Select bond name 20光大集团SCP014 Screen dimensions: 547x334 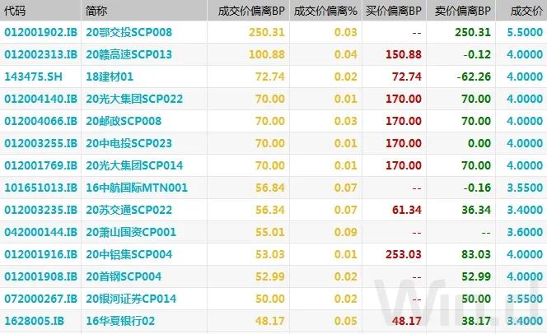pyautogui.click(x=134, y=165)
